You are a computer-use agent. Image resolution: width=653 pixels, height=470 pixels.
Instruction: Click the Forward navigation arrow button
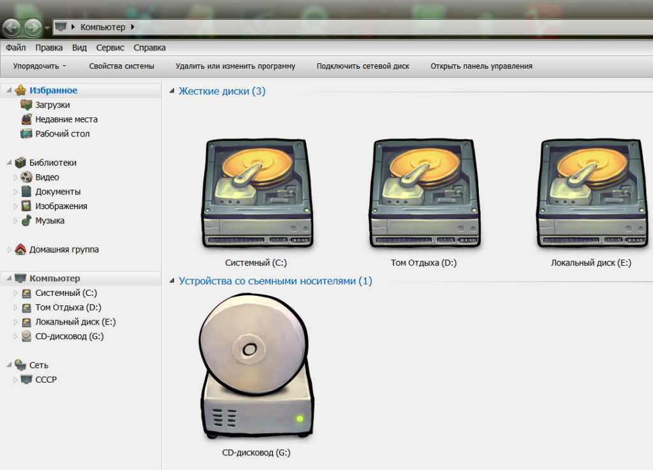(x=33, y=27)
